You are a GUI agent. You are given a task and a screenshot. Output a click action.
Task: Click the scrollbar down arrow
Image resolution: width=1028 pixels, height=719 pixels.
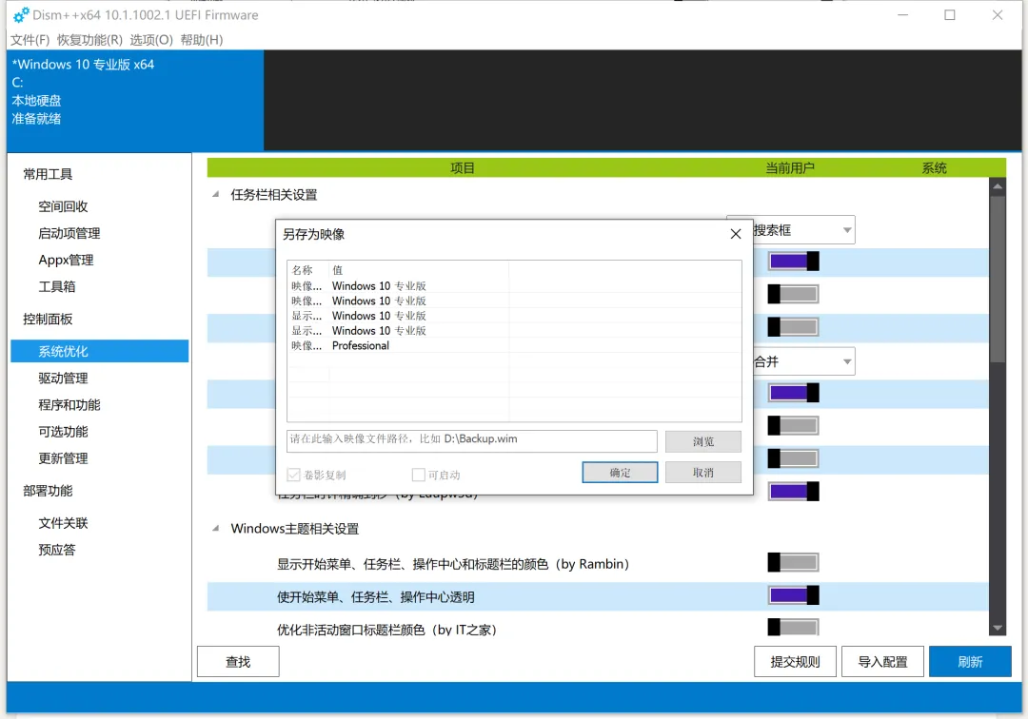[x=998, y=628]
